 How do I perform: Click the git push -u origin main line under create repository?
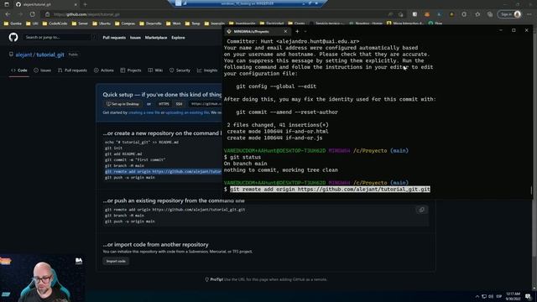130,177
